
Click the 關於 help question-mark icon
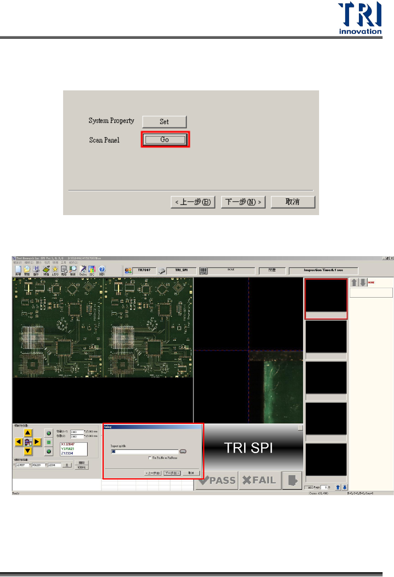[102, 270]
